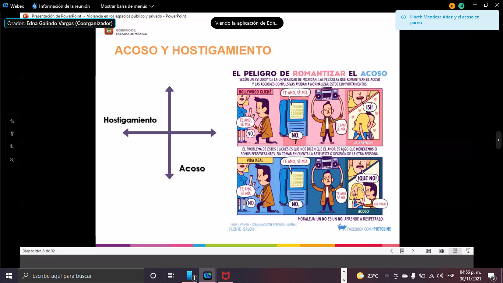Image resolution: width=503 pixels, height=283 pixels.
Task: Toggle the PowerPoint notes button
Action: coord(402,251)
